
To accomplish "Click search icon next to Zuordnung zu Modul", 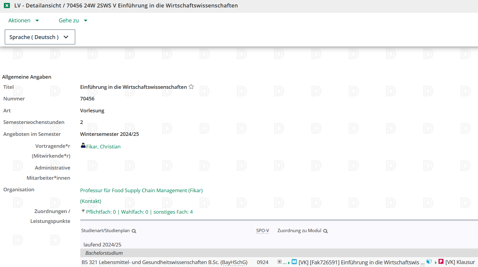I will coord(326,231).
